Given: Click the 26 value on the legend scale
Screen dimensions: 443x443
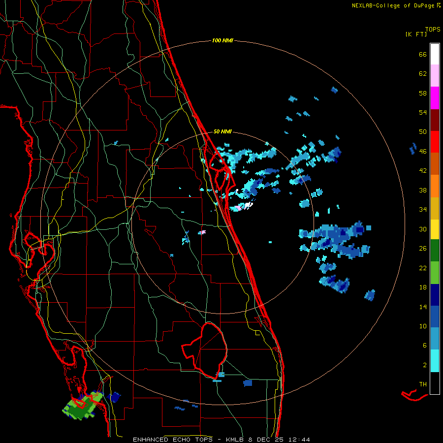Looking at the screenshot, I should [x=423, y=249].
